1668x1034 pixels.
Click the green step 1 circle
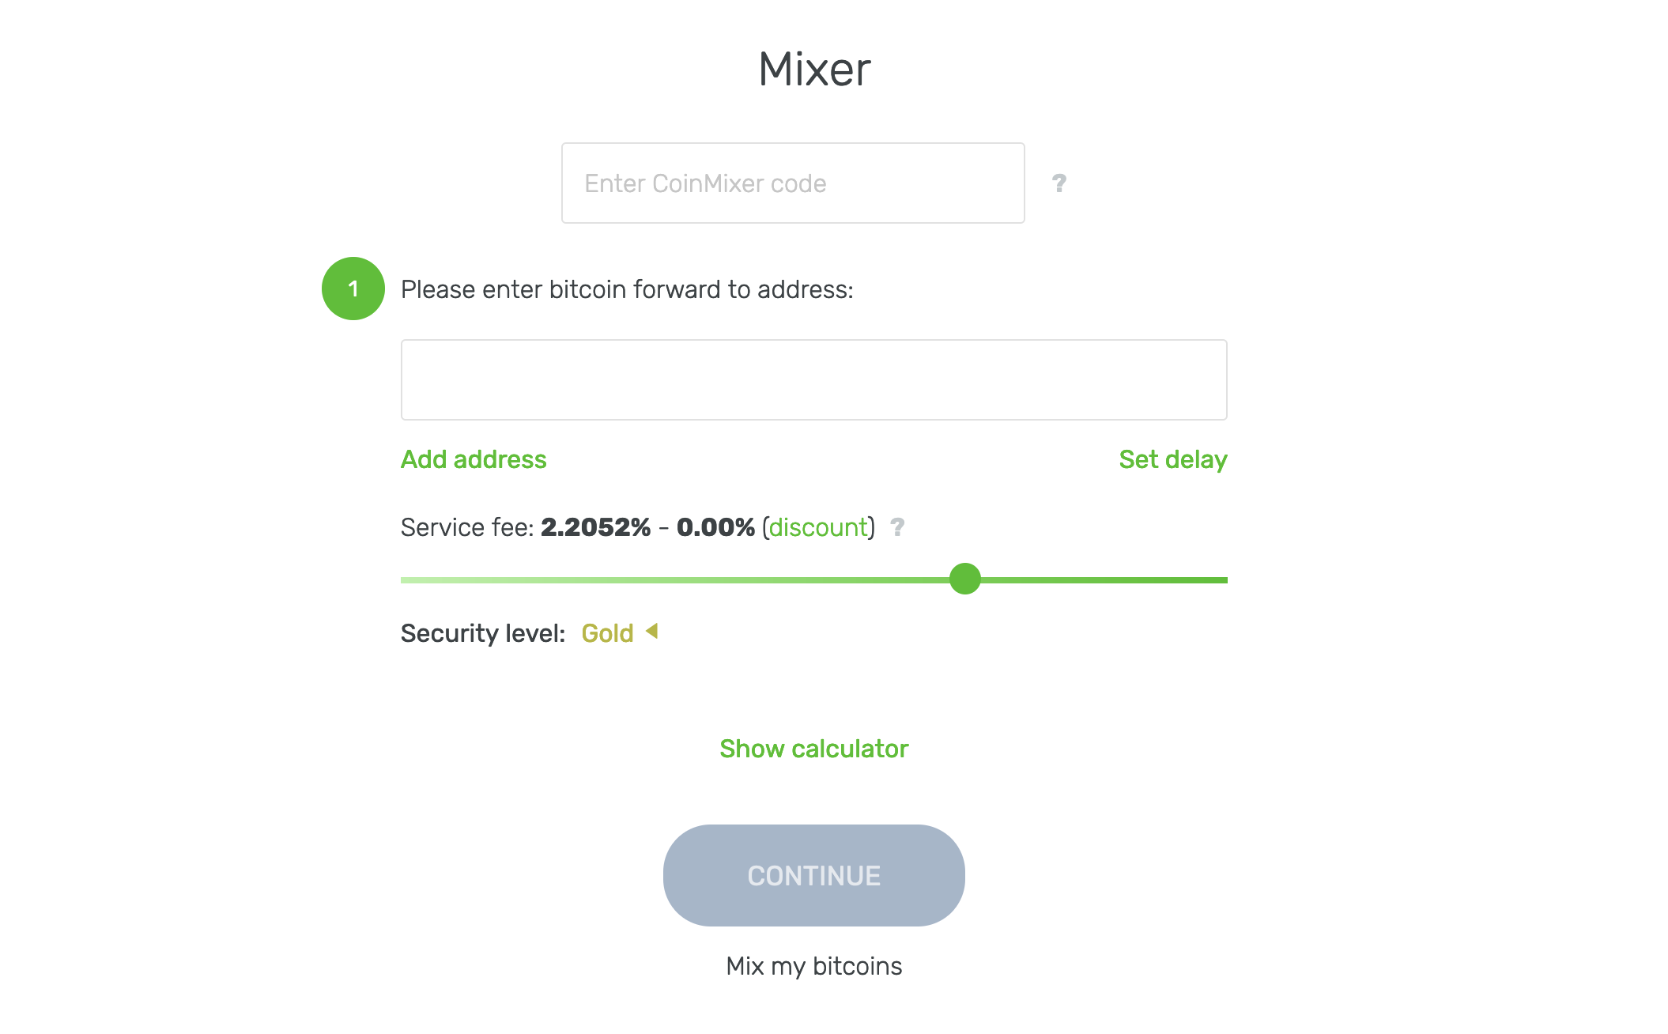pos(353,289)
